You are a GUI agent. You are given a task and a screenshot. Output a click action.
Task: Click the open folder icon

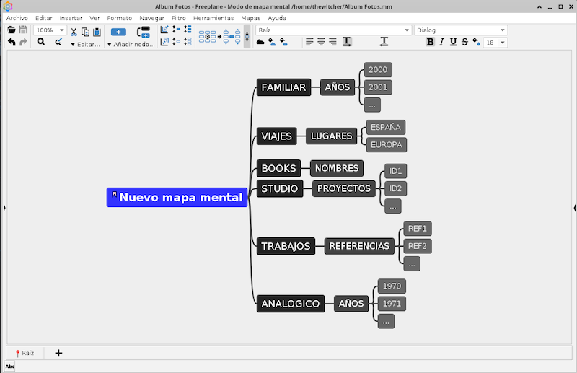(x=12, y=30)
